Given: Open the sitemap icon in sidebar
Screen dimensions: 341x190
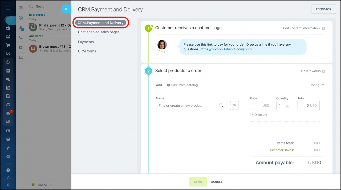Looking at the screenshot, I should point(8,177).
